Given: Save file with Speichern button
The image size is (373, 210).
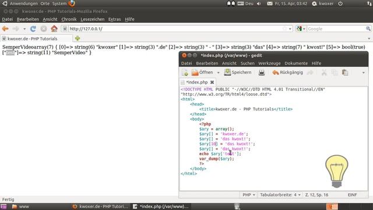Looking at the screenshot, I should click(x=238, y=72).
